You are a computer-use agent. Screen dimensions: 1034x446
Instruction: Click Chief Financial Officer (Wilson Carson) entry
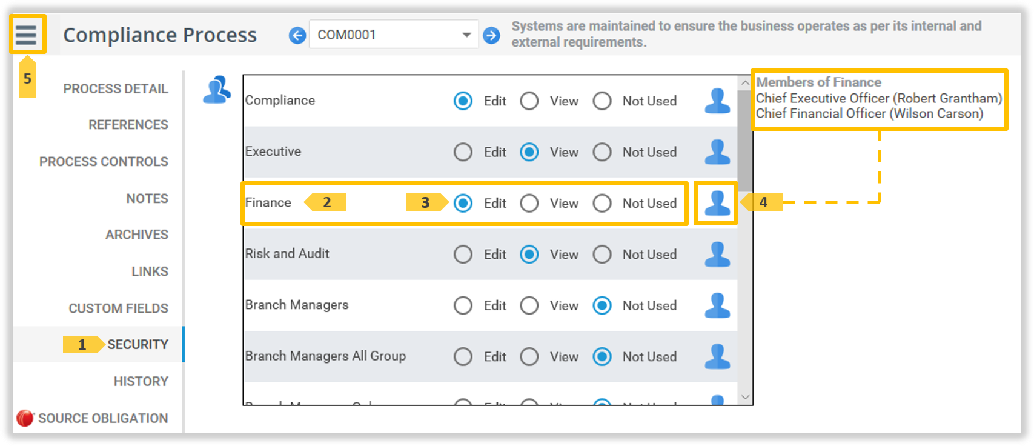tap(869, 113)
